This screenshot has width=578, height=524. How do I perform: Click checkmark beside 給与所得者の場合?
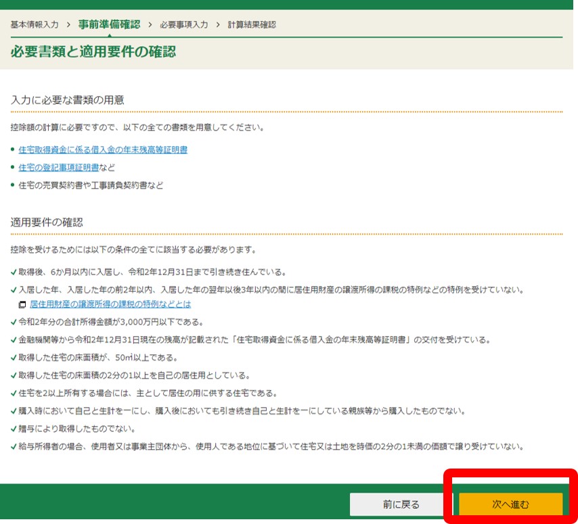coord(14,446)
